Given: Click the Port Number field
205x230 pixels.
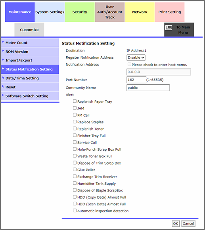Looking at the screenshot, I should [x=136, y=80].
